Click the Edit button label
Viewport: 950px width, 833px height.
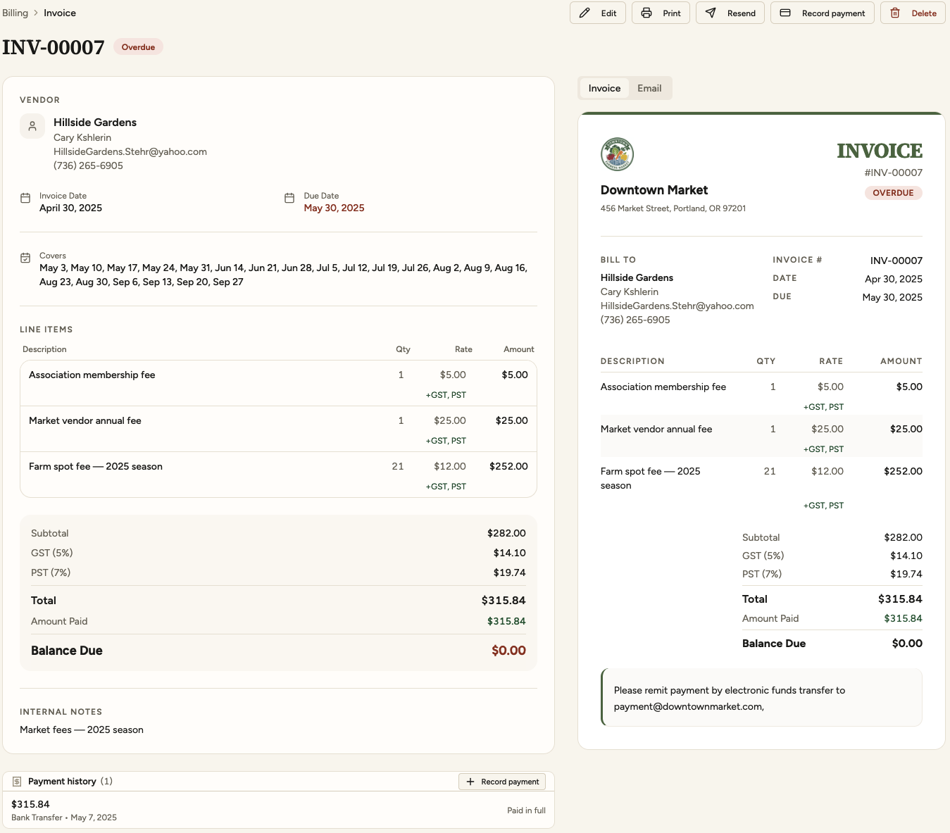point(608,13)
